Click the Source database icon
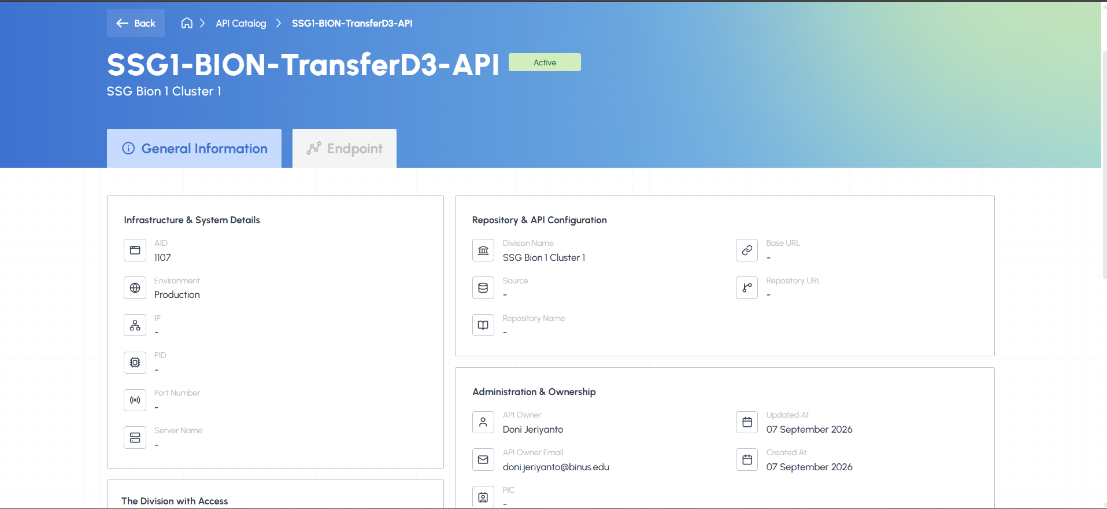This screenshot has height=509, width=1107. tap(483, 287)
